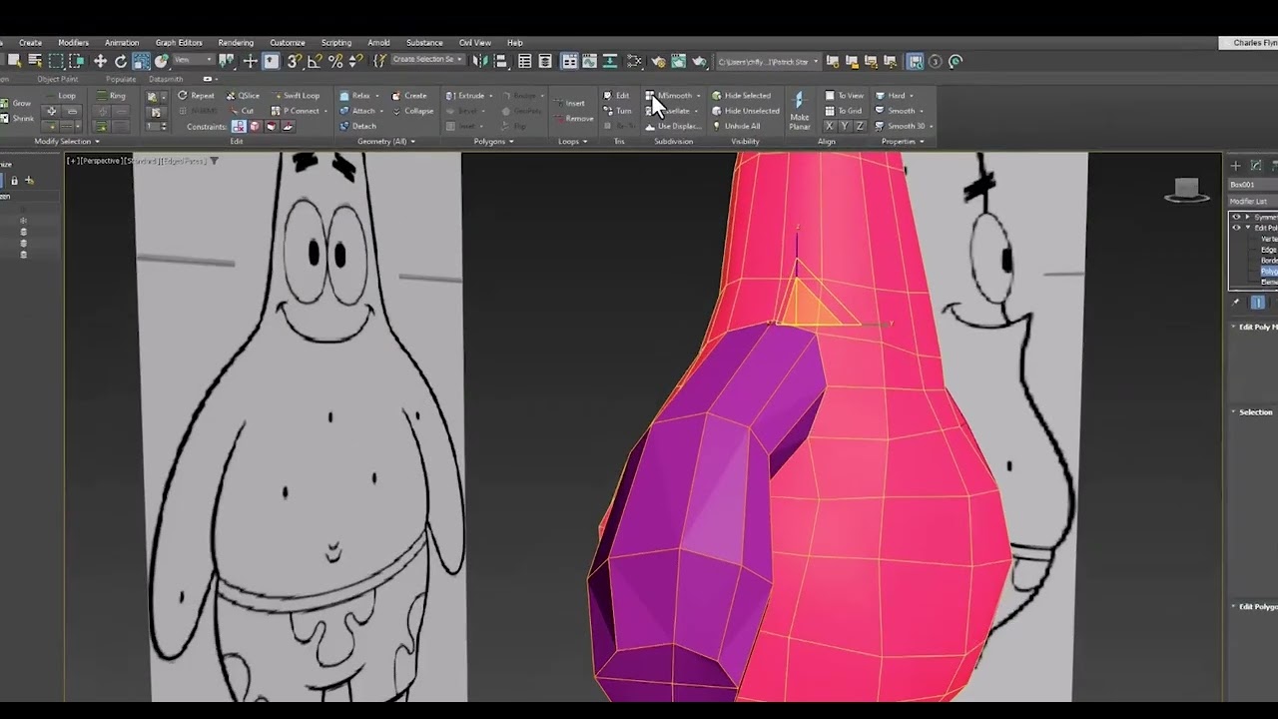Open the Animation menu

click(x=122, y=43)
